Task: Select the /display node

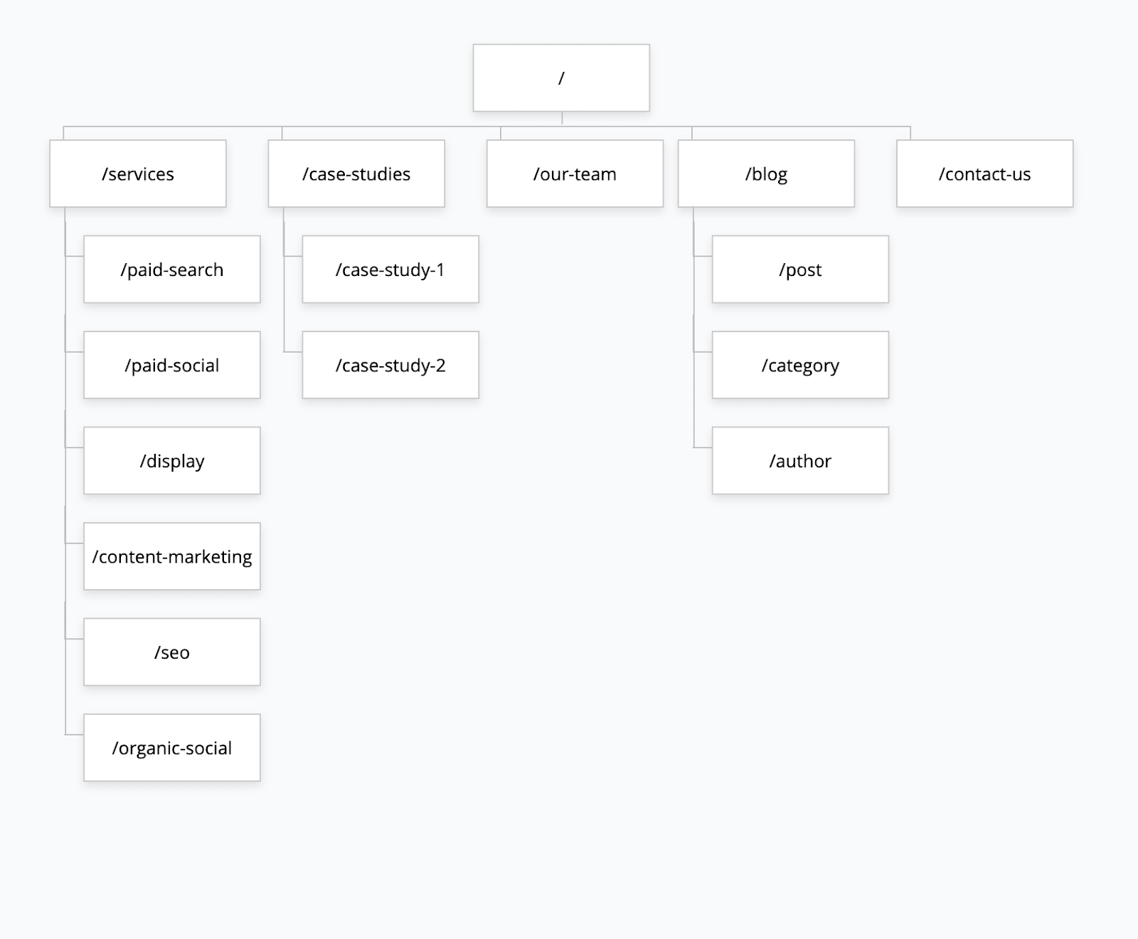Action: [172, 461]
